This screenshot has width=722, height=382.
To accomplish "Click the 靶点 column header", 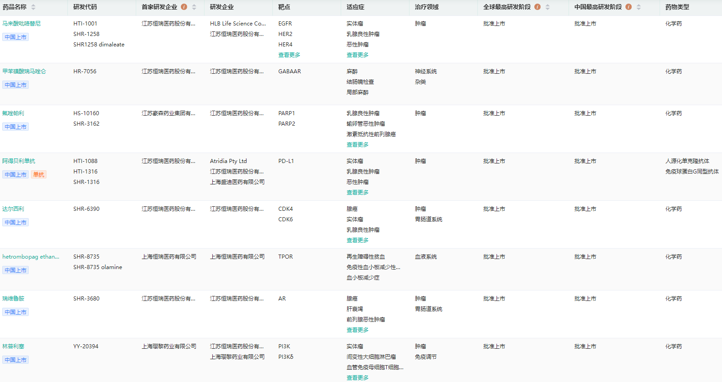I will (284, 7).
